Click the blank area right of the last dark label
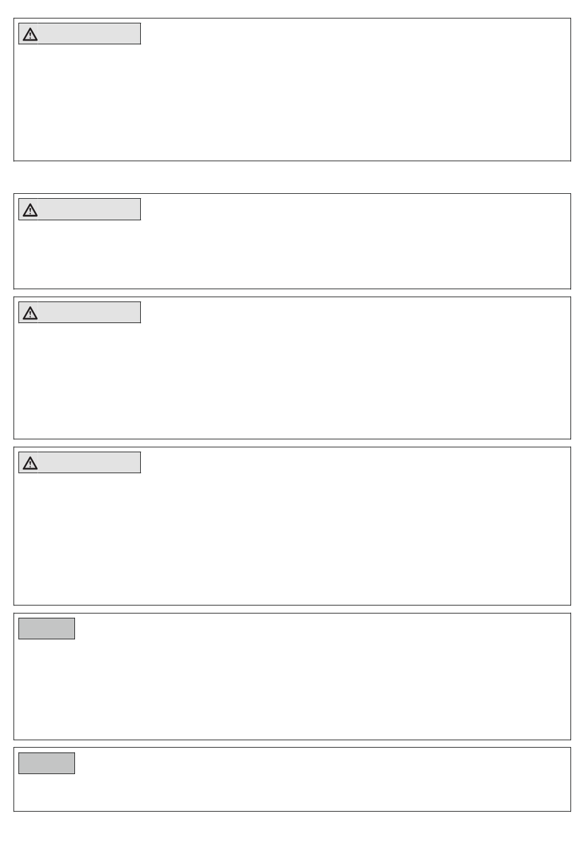Screen dimensions: 584x851 322,763
